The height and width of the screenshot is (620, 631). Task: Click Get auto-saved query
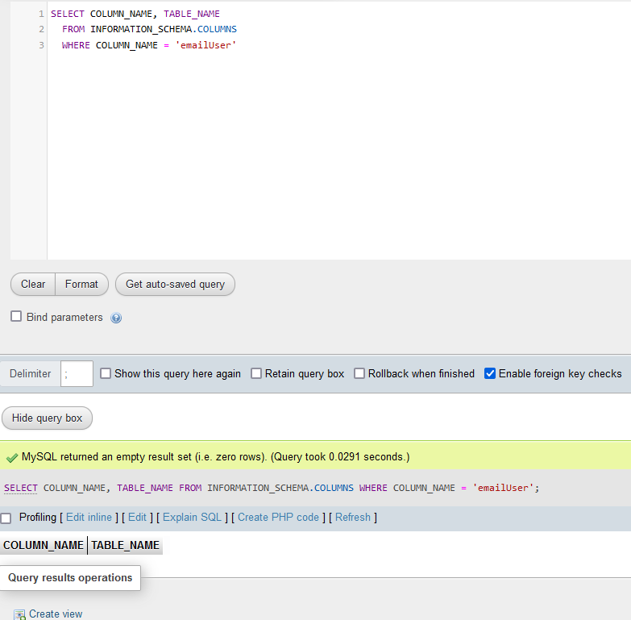click(x=175, y=284)
